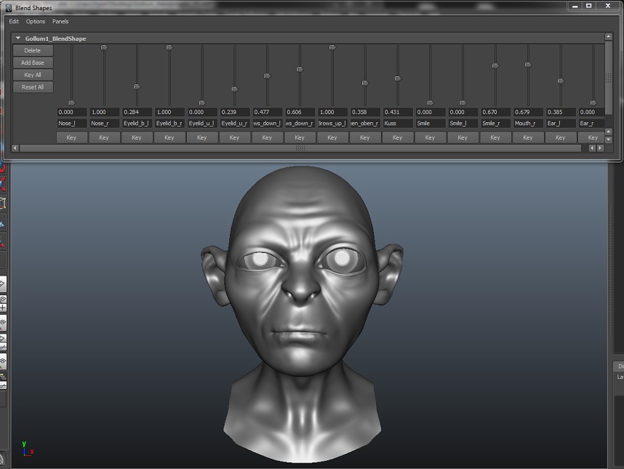Click the Key button under Mouth_r

pos(529,137)
